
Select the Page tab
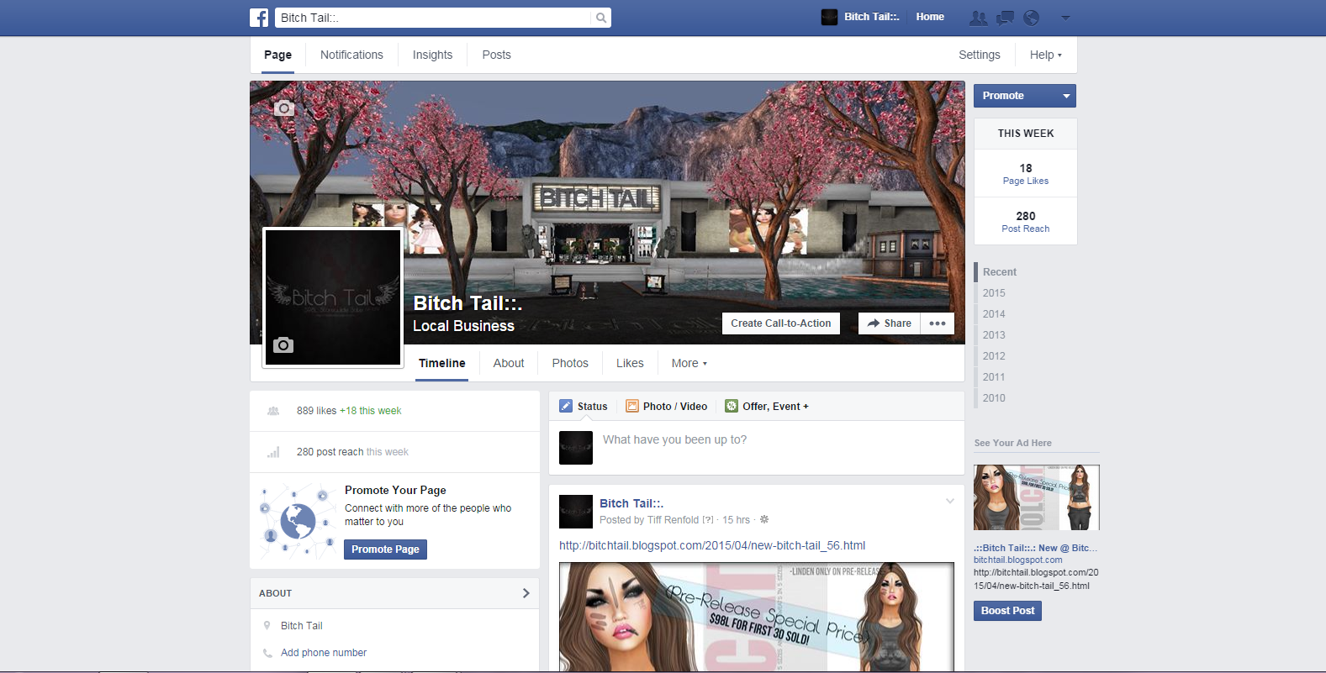pyautogui.click(x=277, y=55)
